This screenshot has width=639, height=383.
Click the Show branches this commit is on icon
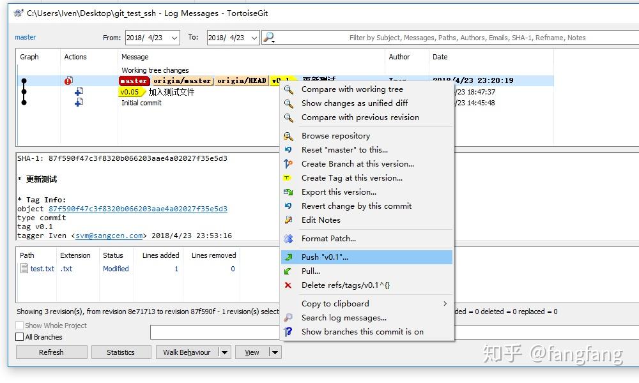[288, 332]
